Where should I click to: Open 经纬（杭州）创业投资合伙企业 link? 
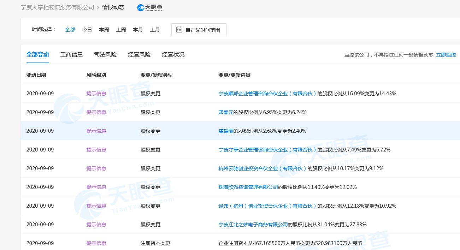point(267,206)
